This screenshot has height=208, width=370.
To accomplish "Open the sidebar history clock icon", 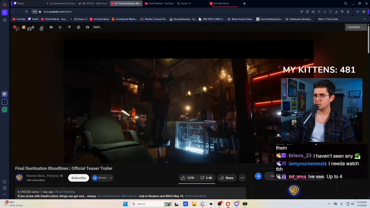I will pyautogui.click(x=5, y=188).
